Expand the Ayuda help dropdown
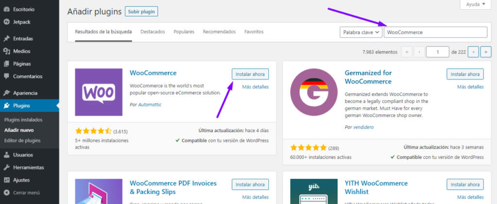This screenshot has width=497, height=204. pos(476,4)
